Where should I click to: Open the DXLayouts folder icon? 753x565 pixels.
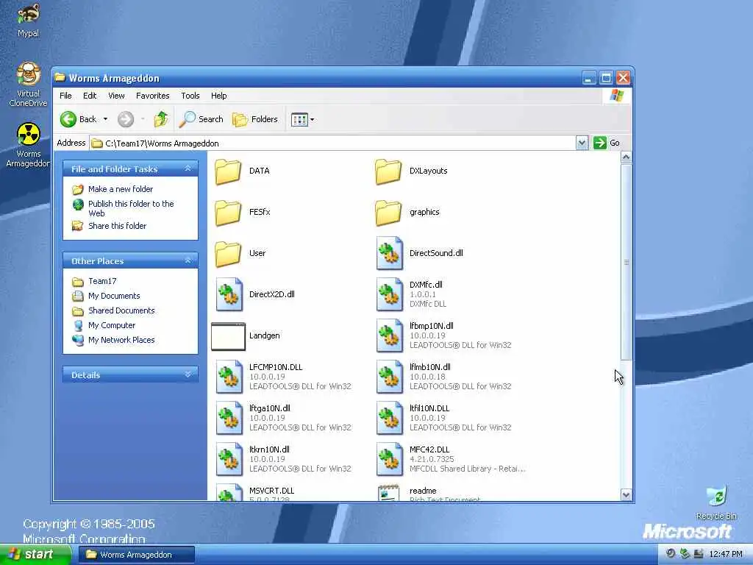pos(388,171)
